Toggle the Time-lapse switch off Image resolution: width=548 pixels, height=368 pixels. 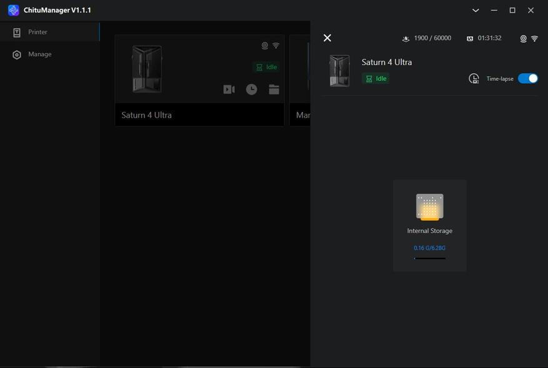528,78
